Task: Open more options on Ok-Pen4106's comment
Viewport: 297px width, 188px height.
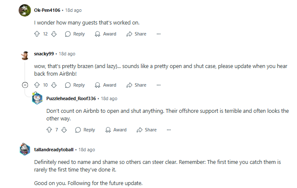Action: click(159, 34)
